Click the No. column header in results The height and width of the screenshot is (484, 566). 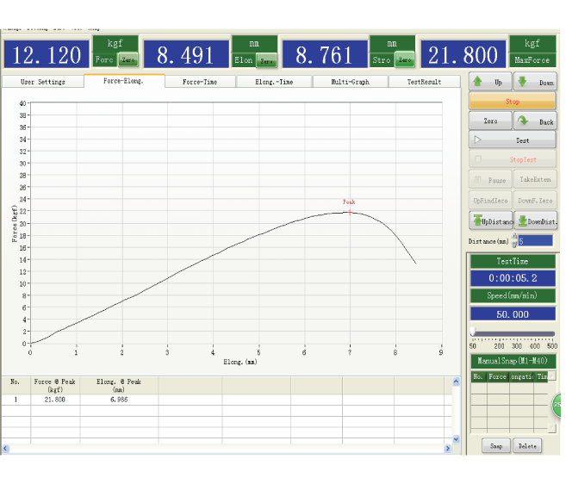pyautogui.click(x=16, y=386)
